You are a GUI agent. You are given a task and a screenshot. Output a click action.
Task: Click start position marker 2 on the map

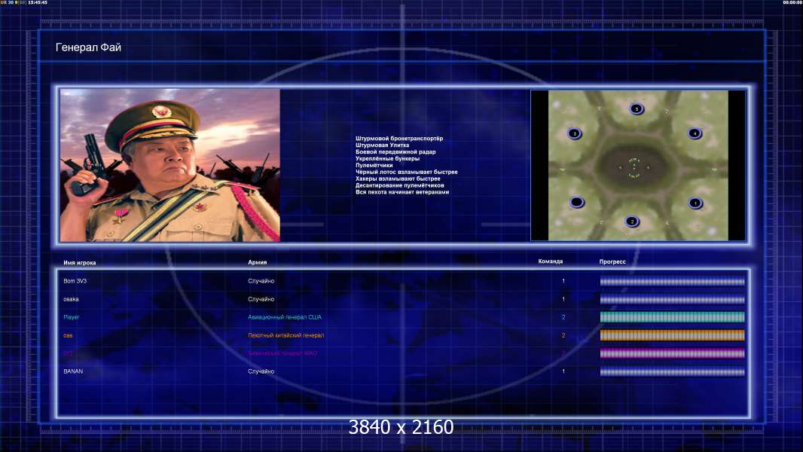pos(632,221)
